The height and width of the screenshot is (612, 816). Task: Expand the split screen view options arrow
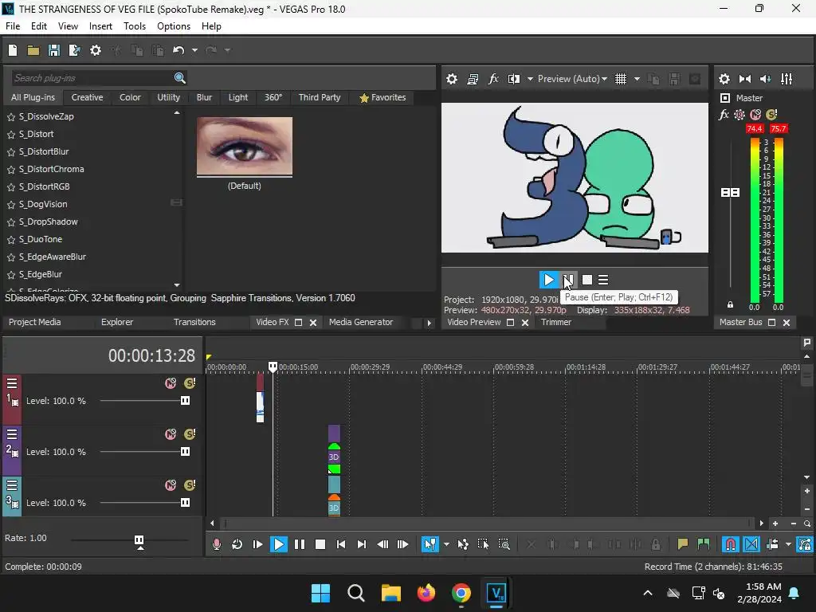530,79
